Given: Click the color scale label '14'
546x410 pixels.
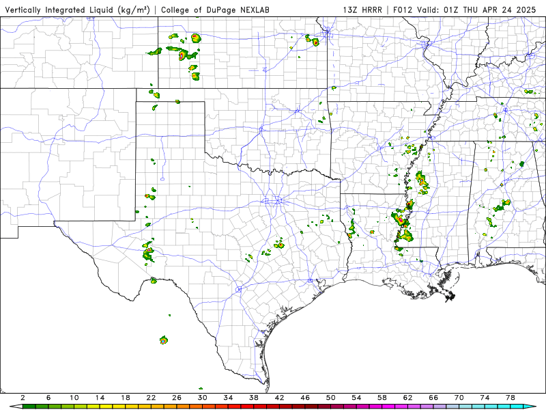Looking at the screenshot, I should 100,398.
